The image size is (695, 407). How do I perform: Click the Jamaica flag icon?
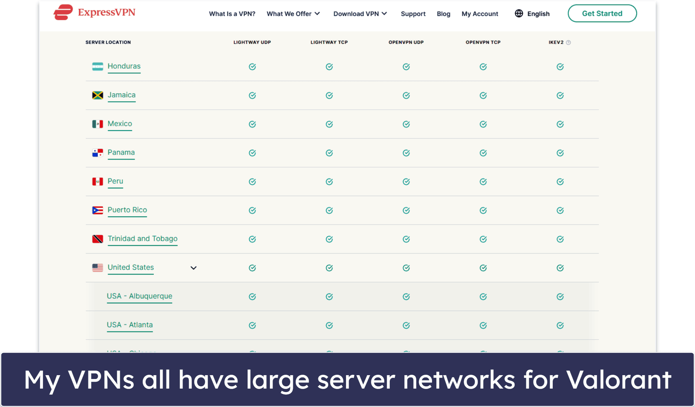(98, 95)
